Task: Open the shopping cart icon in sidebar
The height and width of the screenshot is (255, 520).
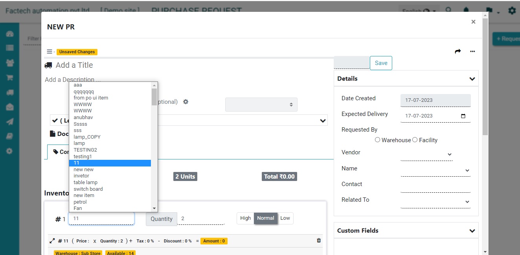Action: (10, 78)
